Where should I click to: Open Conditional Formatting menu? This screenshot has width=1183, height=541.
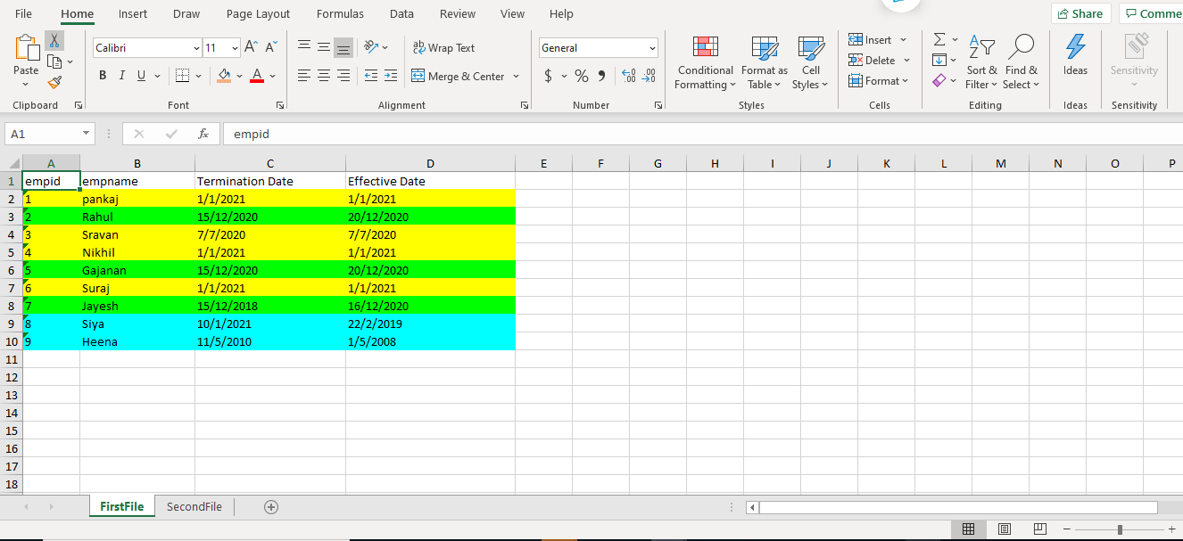click(705, 62)
